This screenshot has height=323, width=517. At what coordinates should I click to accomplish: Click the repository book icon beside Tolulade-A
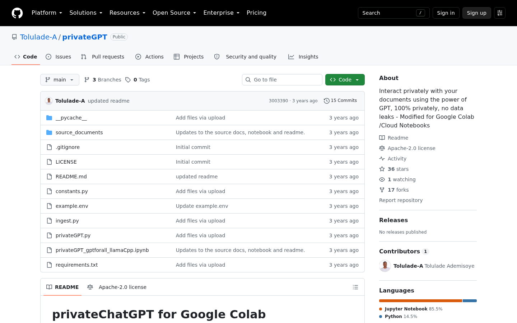coord(14,37)
